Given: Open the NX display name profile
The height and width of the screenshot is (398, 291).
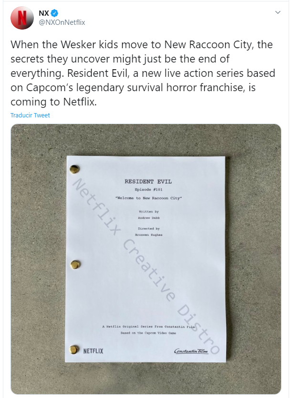Looking at the screenshot, I should [44, 13].
